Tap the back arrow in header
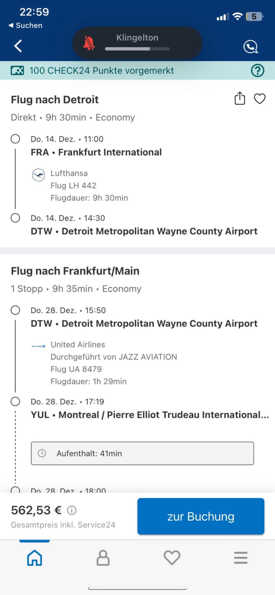 (x=18, y=46)
